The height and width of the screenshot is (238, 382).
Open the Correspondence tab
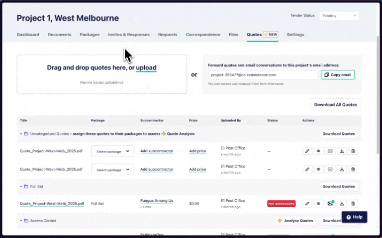(203, 35)
